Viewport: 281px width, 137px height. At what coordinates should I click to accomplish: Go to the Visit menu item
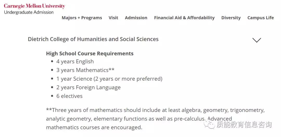coord(113,18)
